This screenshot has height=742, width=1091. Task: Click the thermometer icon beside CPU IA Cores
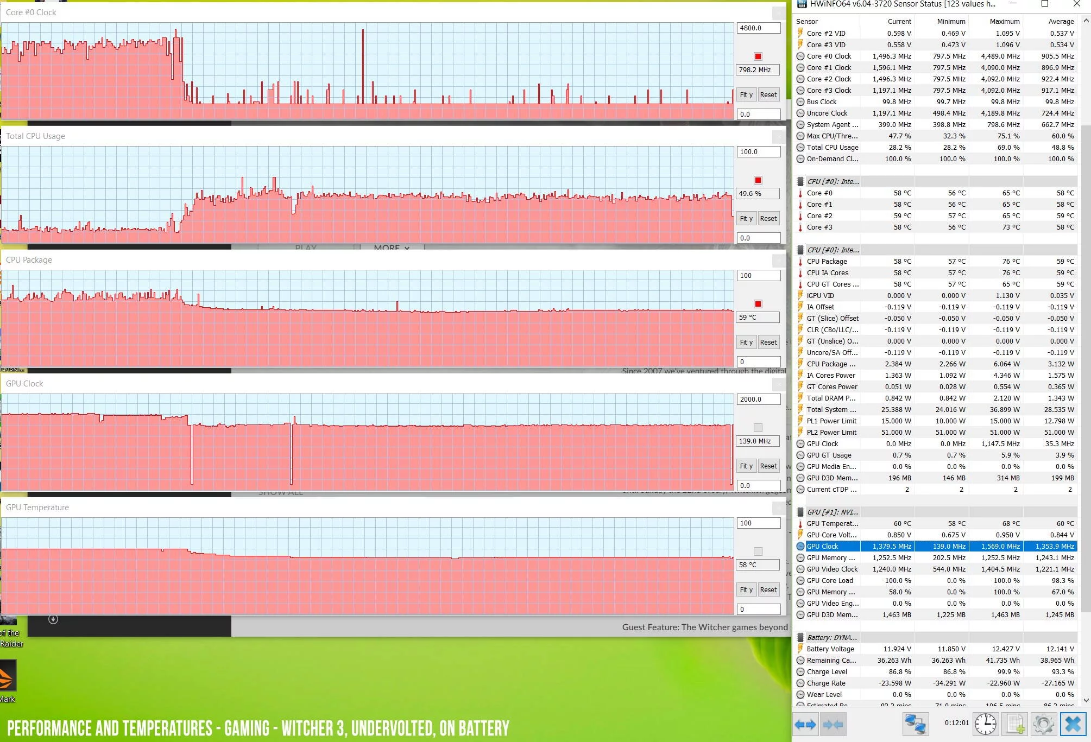tap(800, 272)
